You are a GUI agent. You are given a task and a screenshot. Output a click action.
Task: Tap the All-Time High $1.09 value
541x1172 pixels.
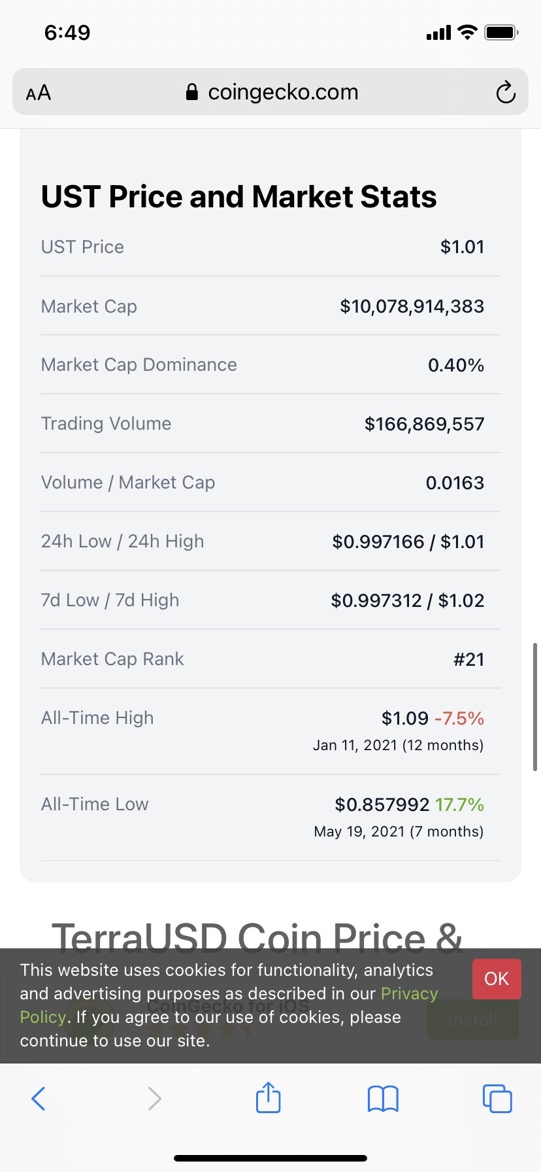click(x=404, y=718)
